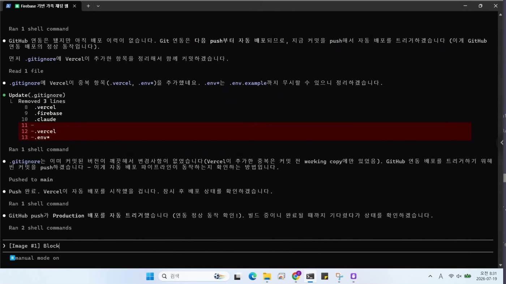
Task: Click the 'Push 완료' message line
Action: [141, 191]
